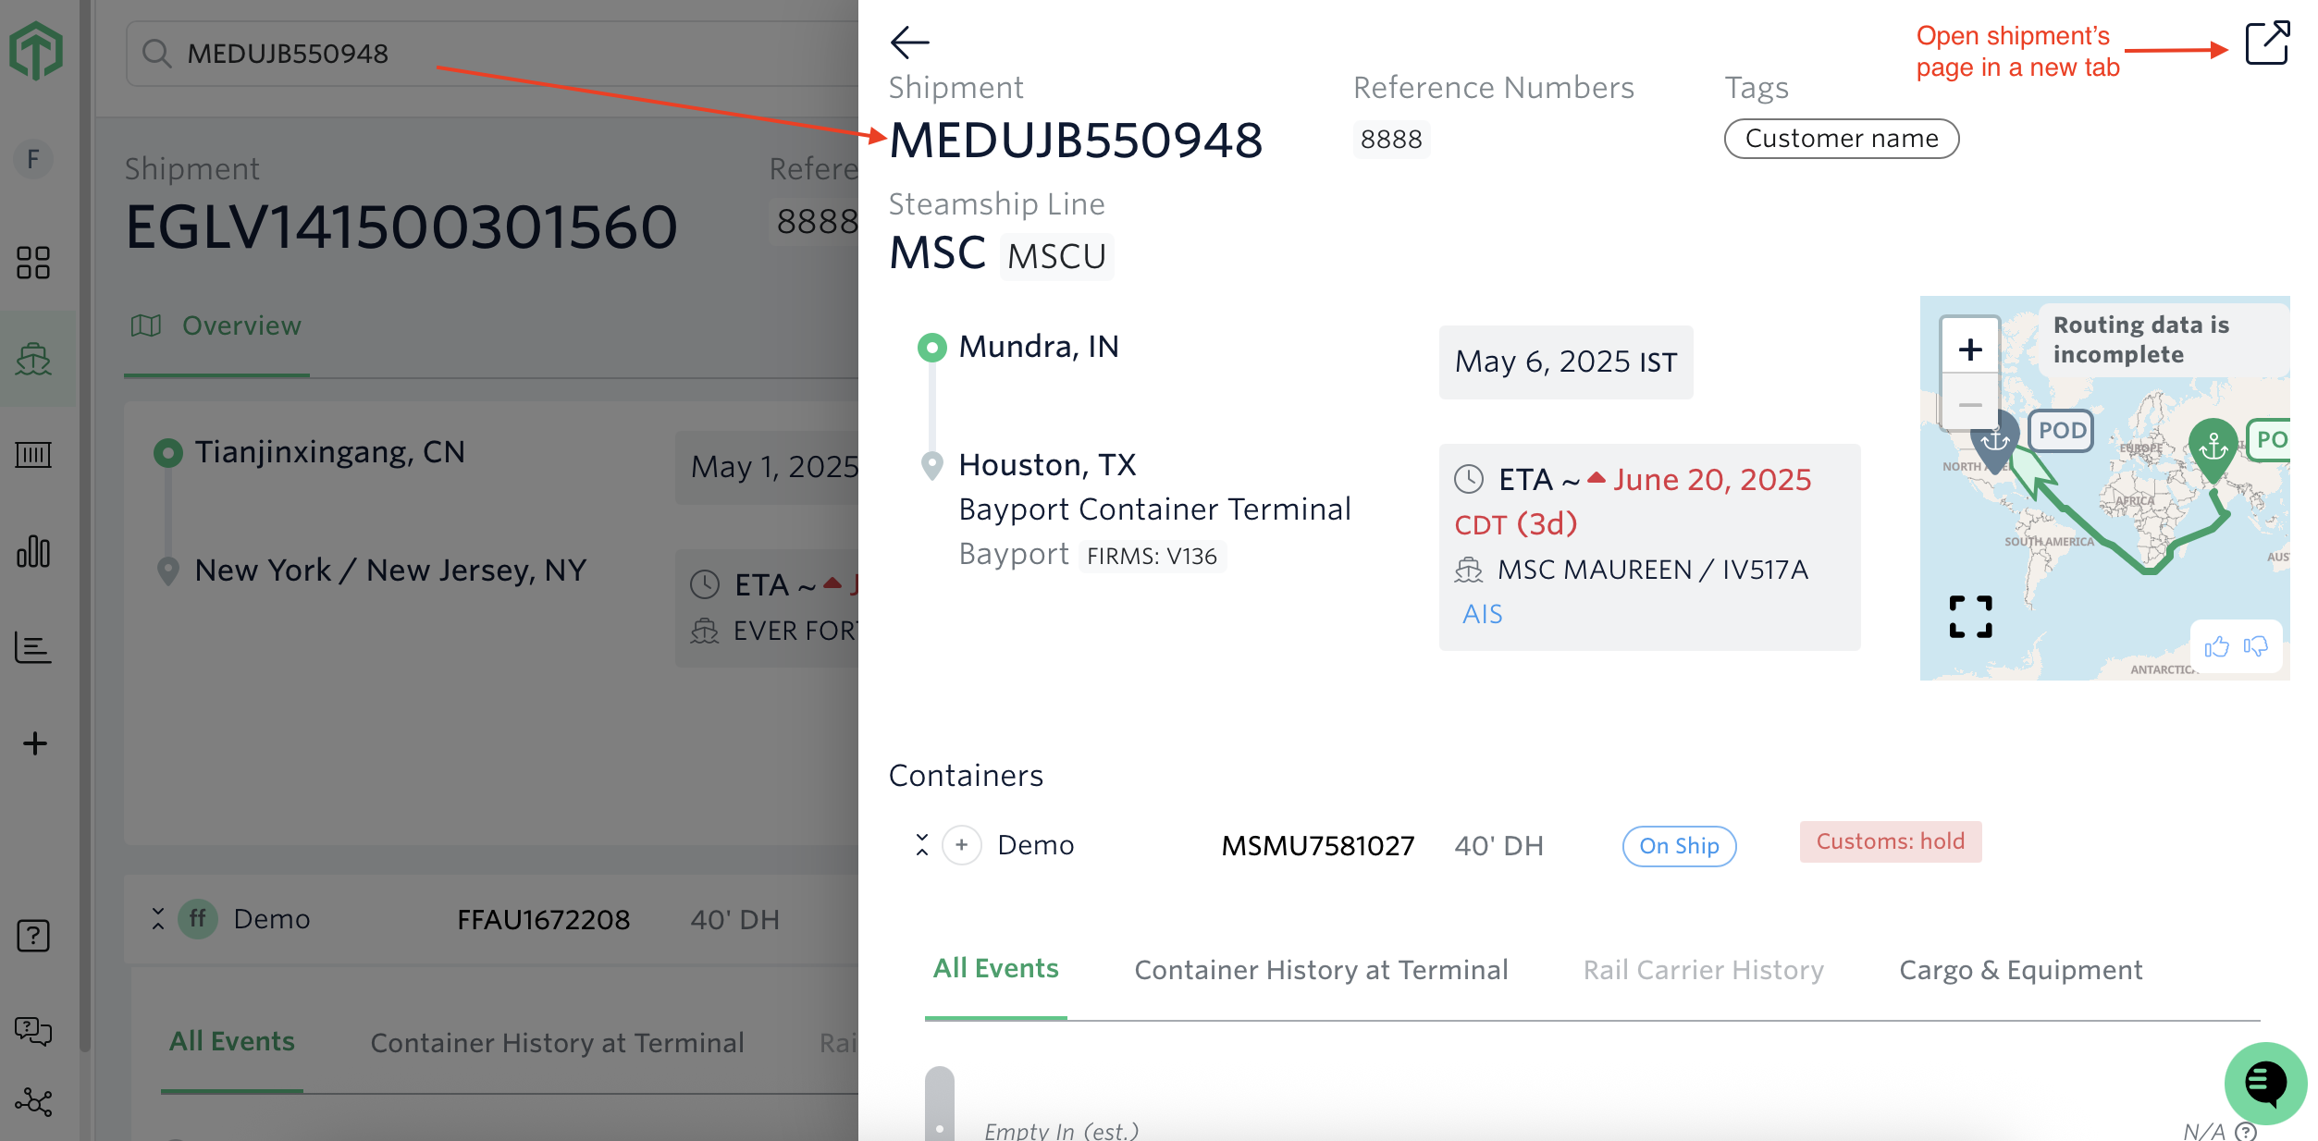Click the On Ship status badge
The height and width of the screenshot is (1141, 2318).
pos(1679,846)
